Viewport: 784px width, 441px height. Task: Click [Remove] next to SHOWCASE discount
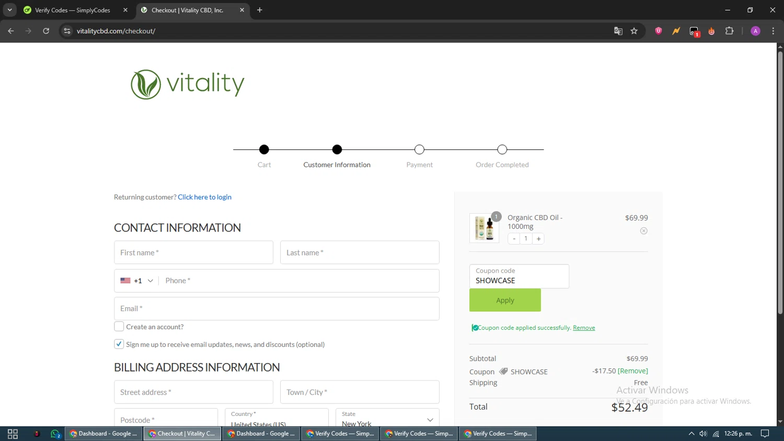click(632, 371)
